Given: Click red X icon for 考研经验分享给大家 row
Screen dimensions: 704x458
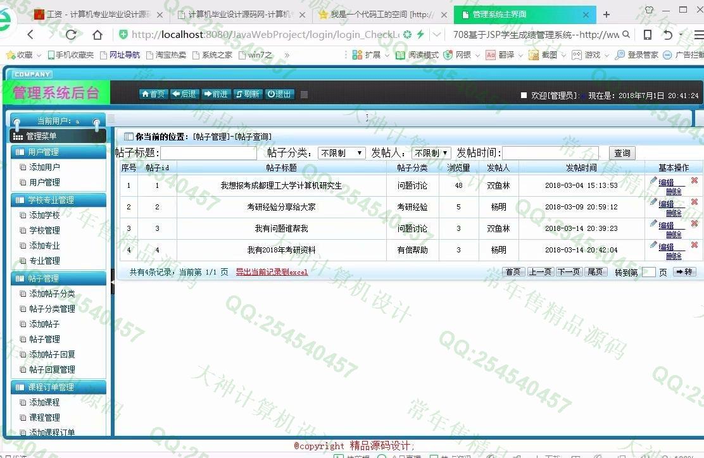Looking at the screenshot, I should [x=695, y=202].
